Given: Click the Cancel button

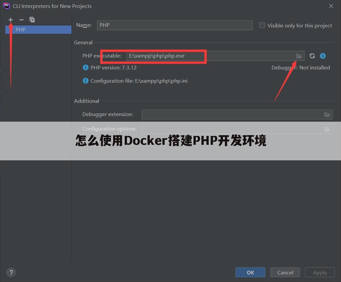Looking at the screenshot, I should pyautogui.click(x=285, y=272).
